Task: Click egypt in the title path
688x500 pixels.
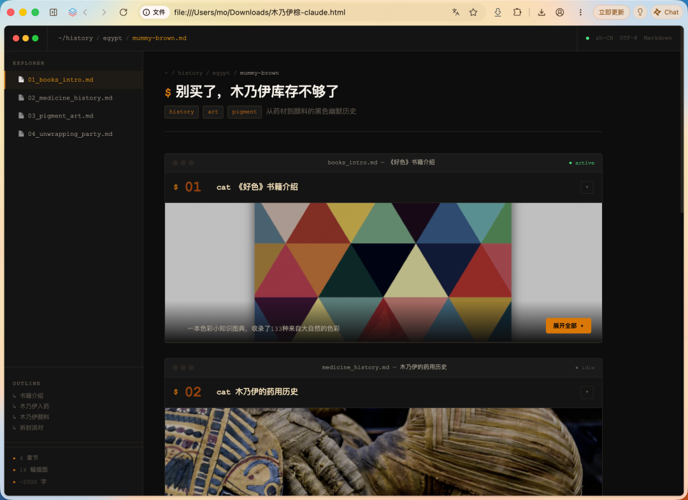Action: tap(112, 38)
